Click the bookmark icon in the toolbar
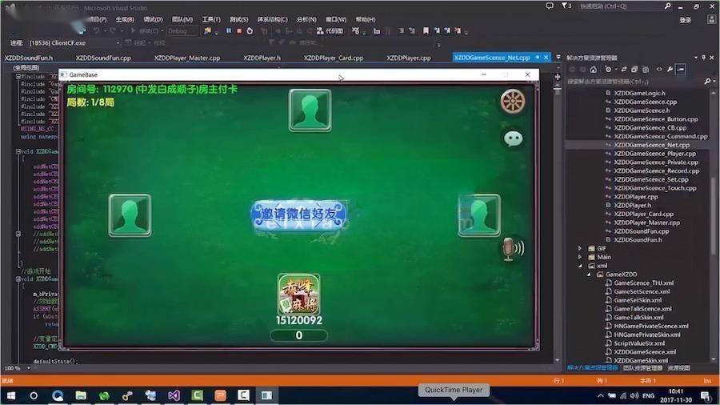The image size is (720, 405). [426, 30]
